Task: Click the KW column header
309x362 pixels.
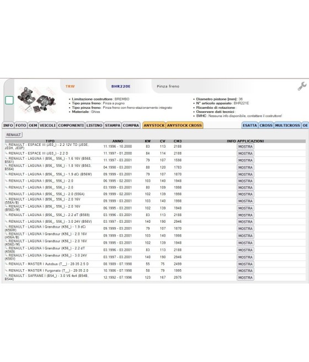Action: pyautogui.click(x=148, y=141)
